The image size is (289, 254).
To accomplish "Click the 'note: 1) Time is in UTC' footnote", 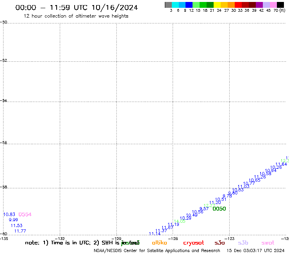I will coord(58,243).
